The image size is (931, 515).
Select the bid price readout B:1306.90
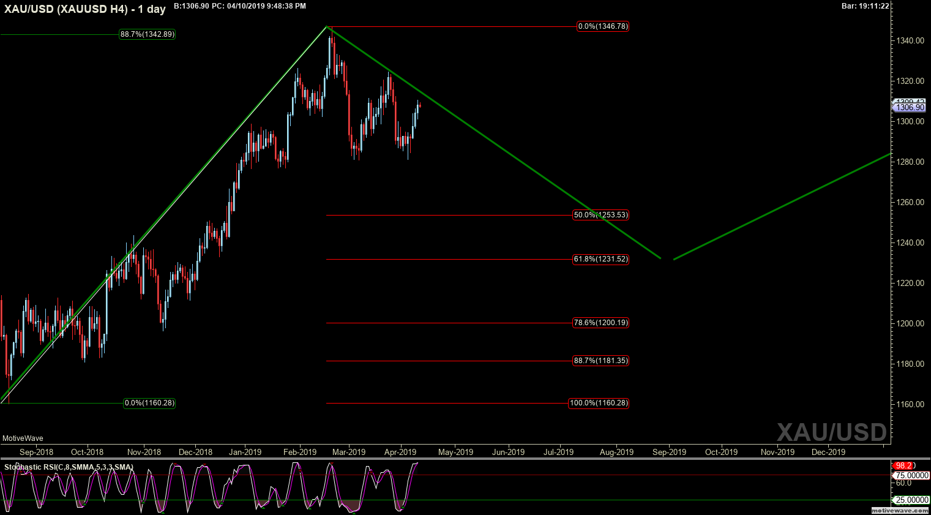191,6
